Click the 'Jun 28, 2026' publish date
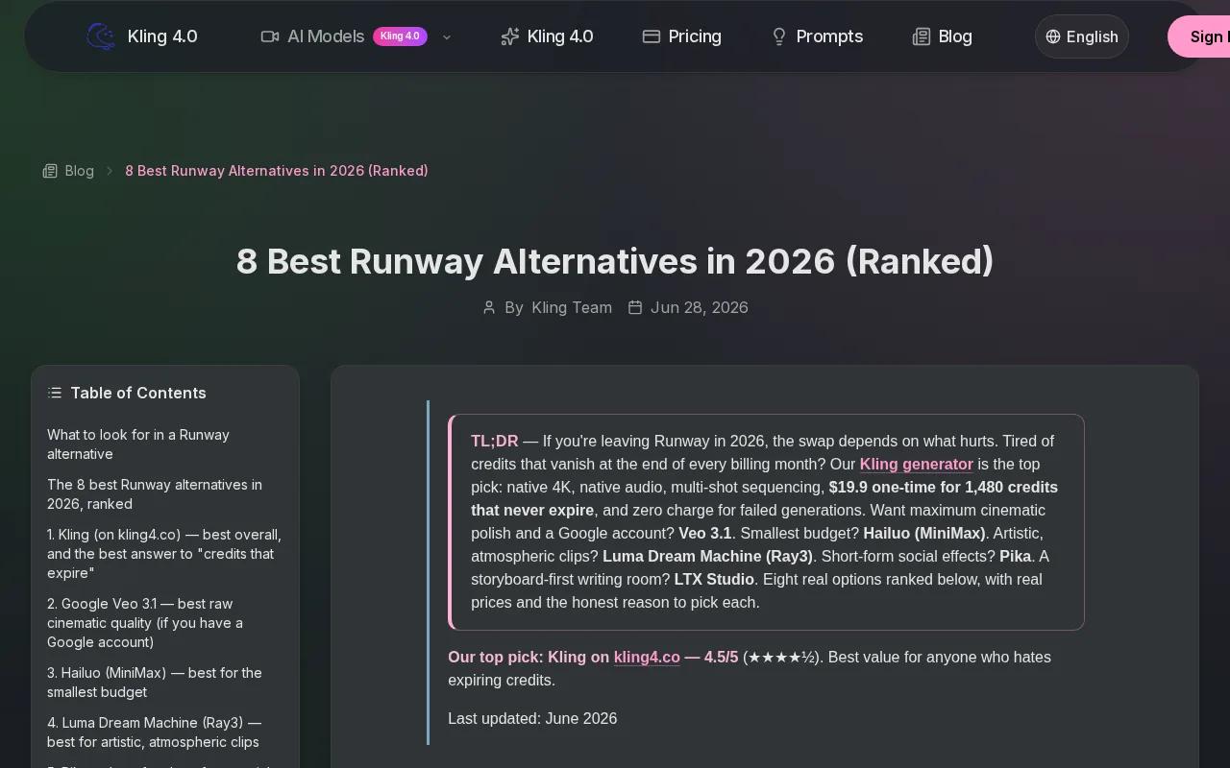1230x768 pixels. coord(700,307)
